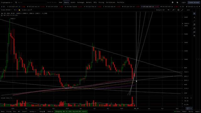Screen dimensions: 201x113
Task: Open the candlestick chart style dropdown
Action: [x=169, y=10]
